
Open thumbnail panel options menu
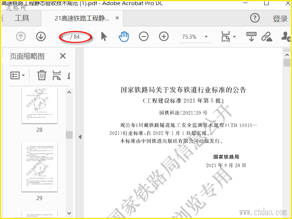pyautogui.click(x=17, y=76)
